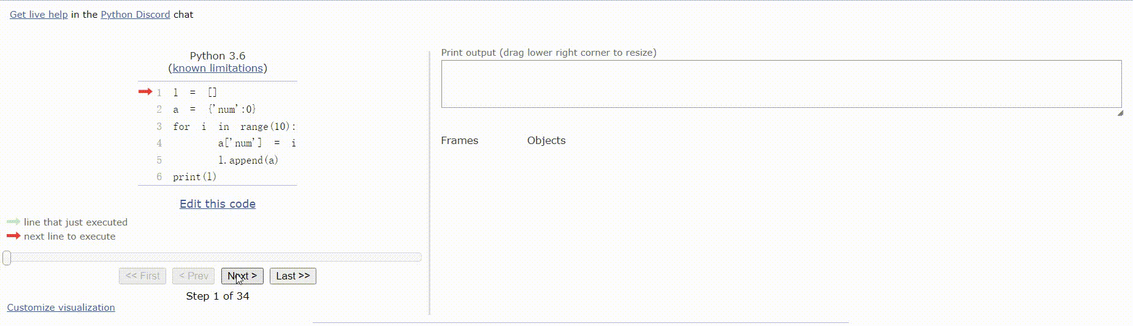Viewport: 1133px width, 326px height.
Task: Click the red 'next line to execute' legend arrow
Action: pyautogui.click(x=13, y=236)
